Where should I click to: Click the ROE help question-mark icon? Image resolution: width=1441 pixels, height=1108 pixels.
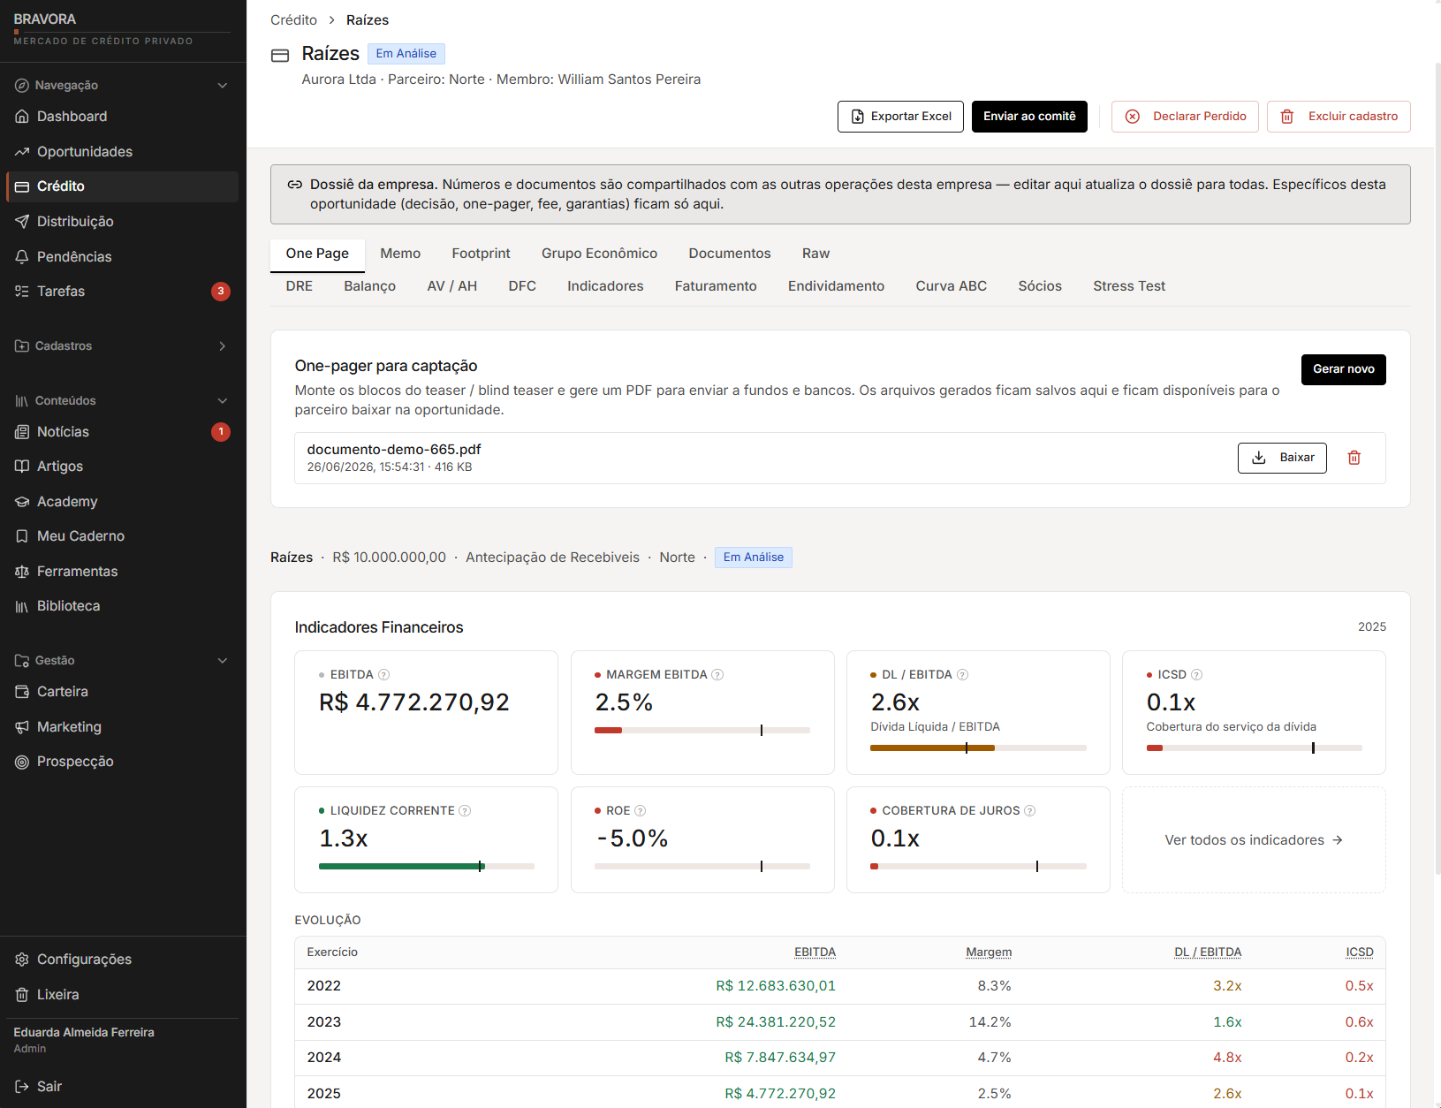coord(641,811)
